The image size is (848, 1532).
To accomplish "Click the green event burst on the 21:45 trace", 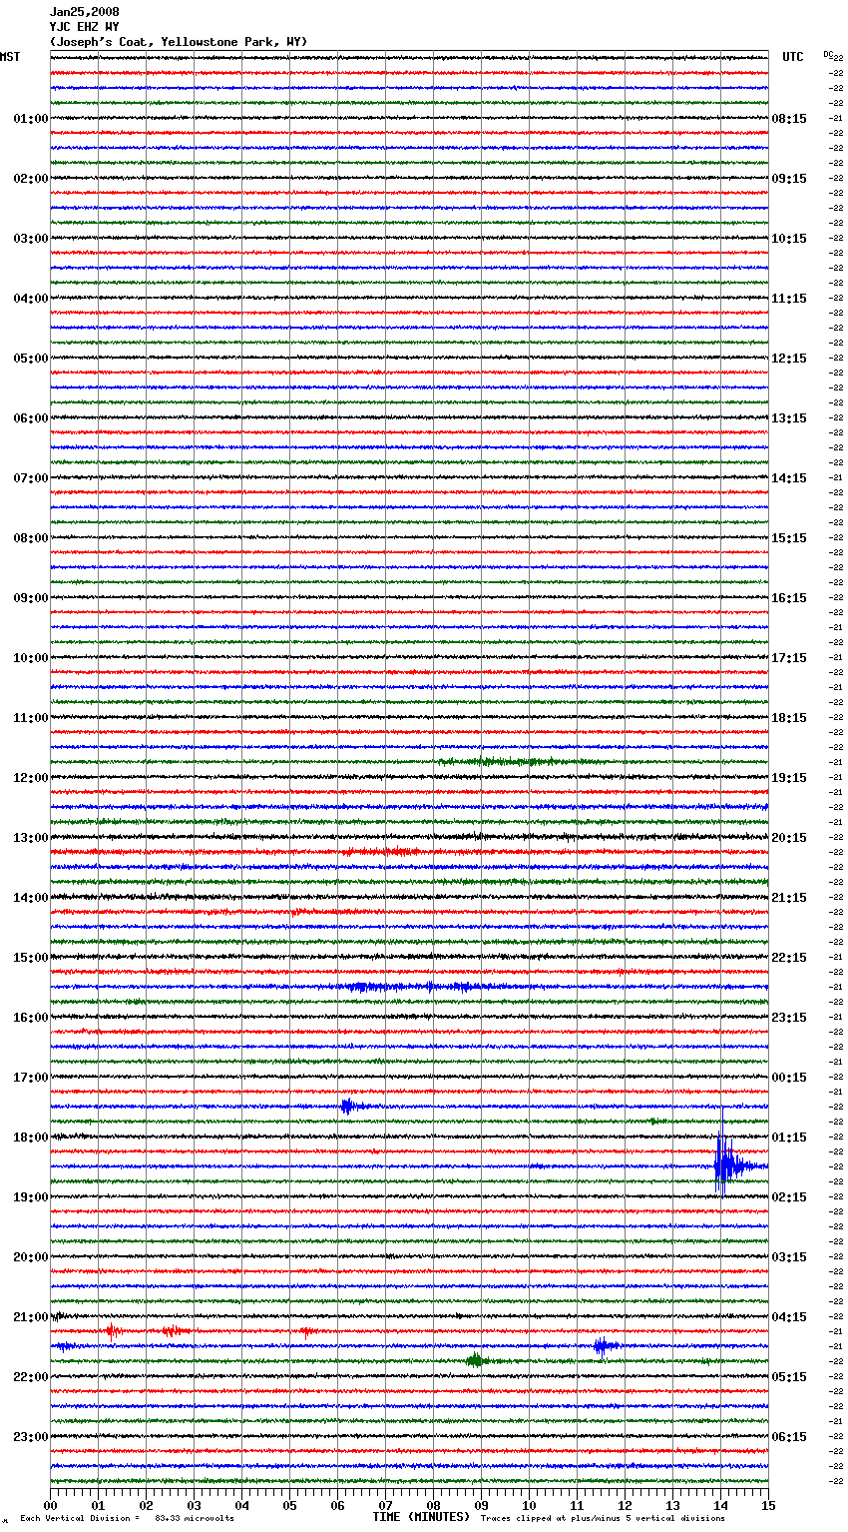I will (476, 1360).
